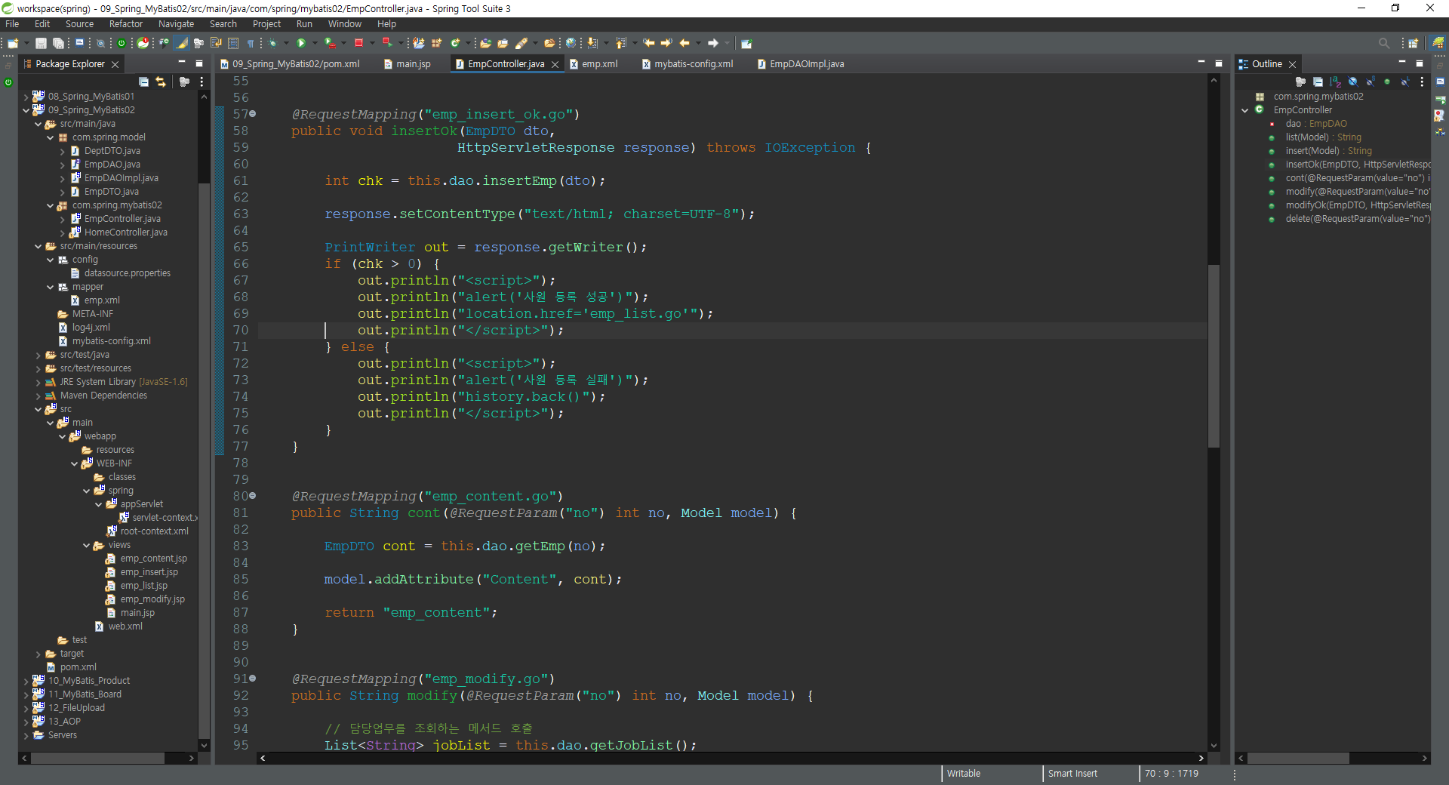
Task: Click the Last Edit Location arrow icon
Action: coord(649,43)
